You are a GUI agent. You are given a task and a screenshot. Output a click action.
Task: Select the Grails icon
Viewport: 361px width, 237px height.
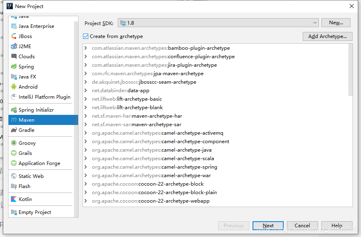click(14, 153)
